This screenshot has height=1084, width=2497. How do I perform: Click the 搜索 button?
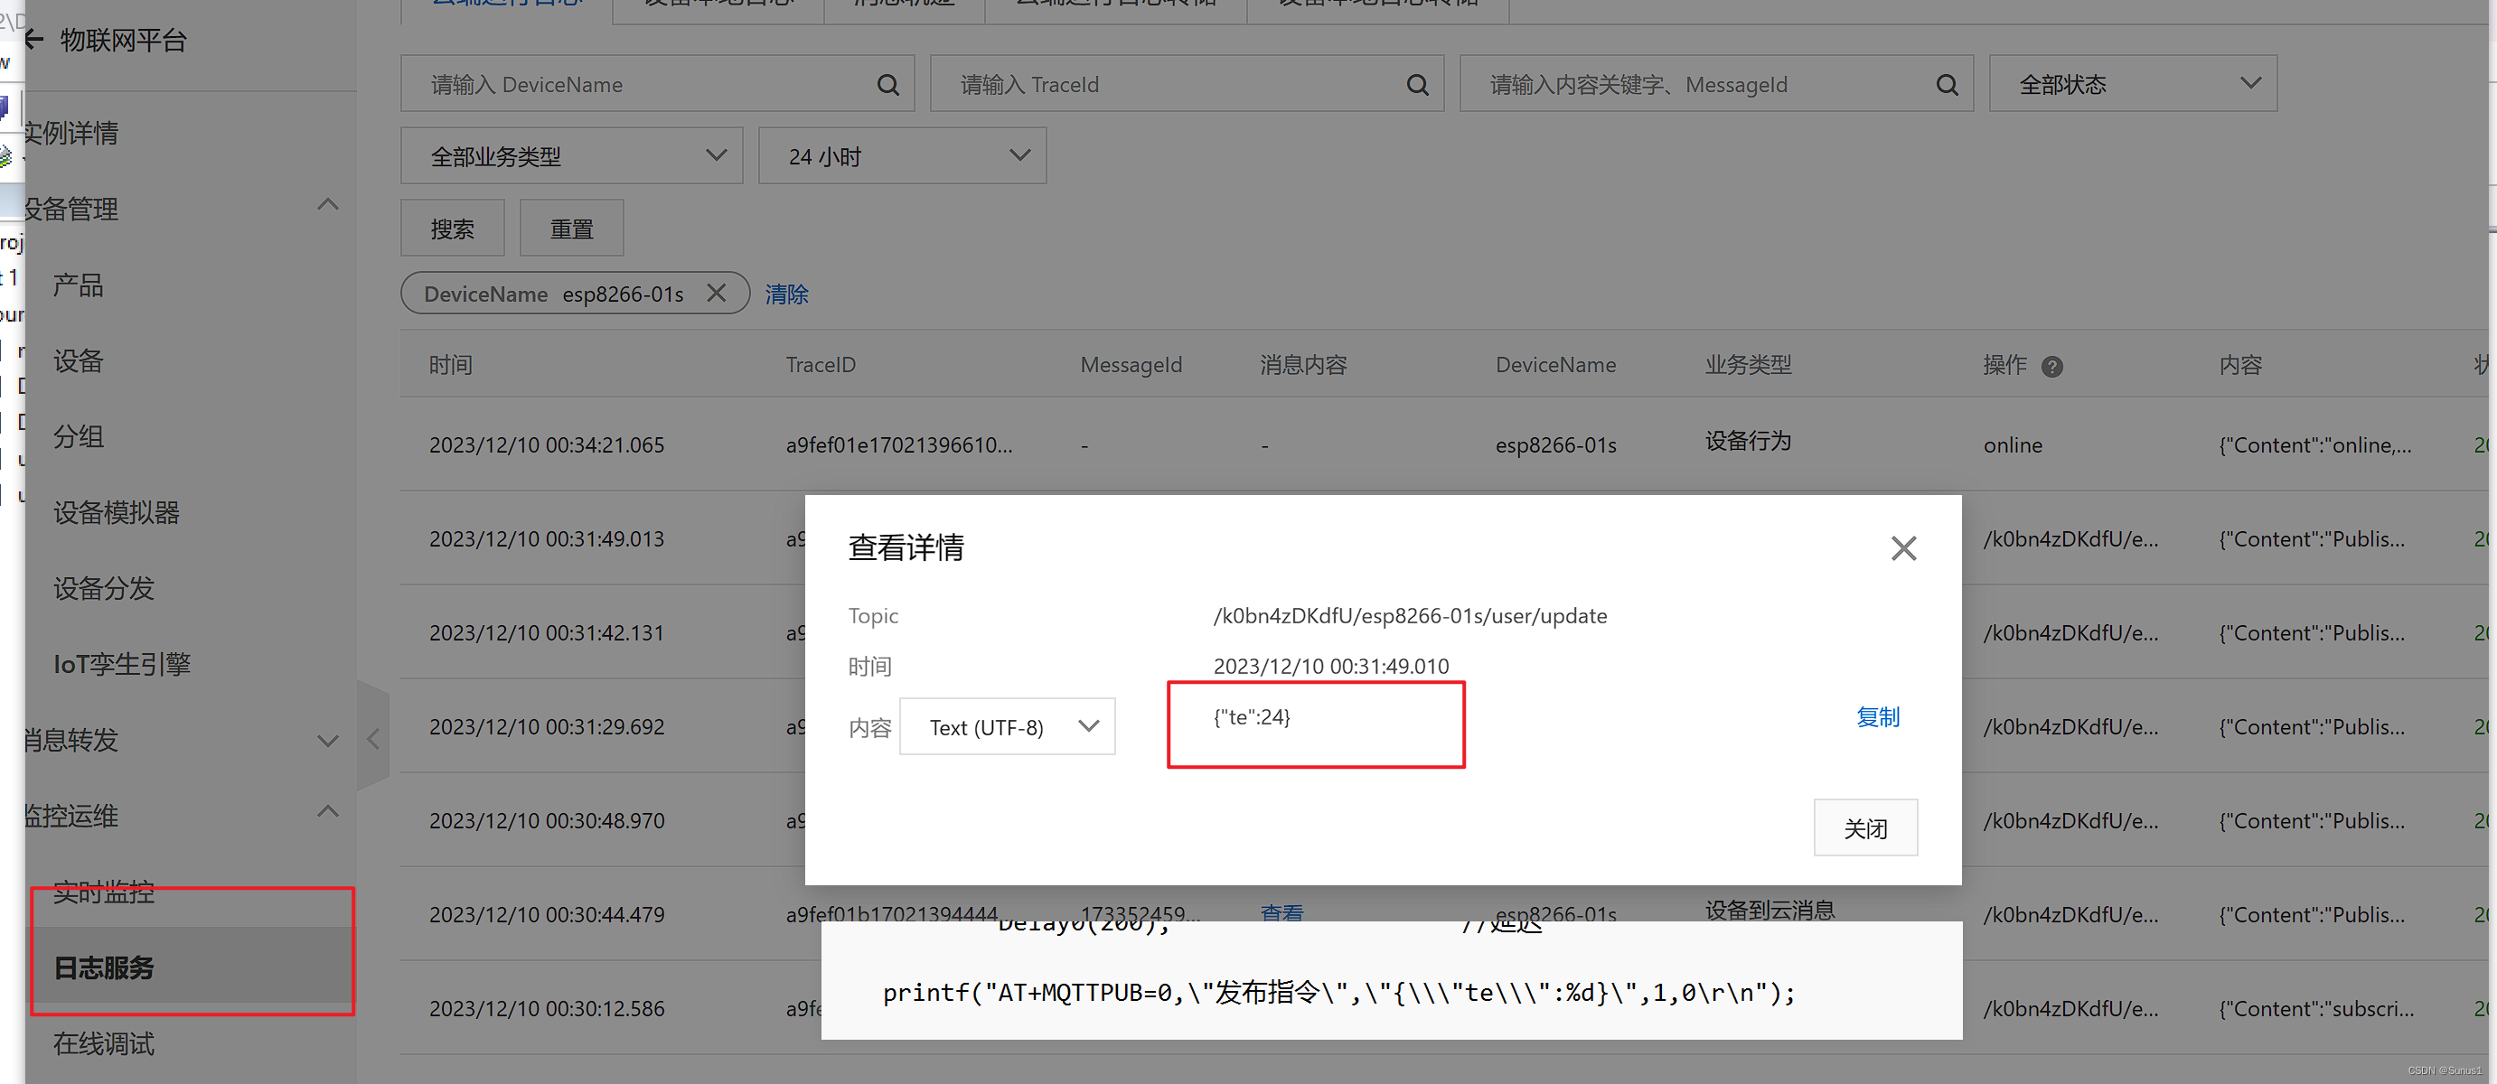coord(452,229)
